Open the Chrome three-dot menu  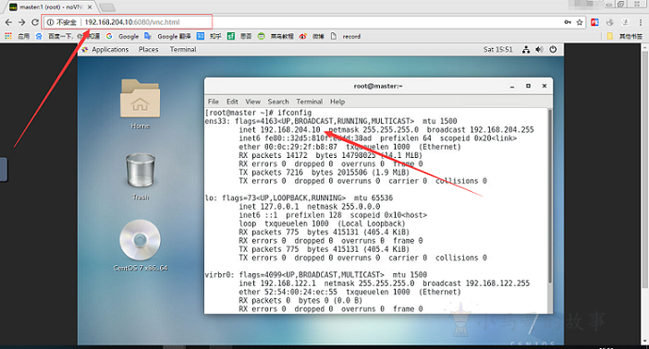click(642, 22)
